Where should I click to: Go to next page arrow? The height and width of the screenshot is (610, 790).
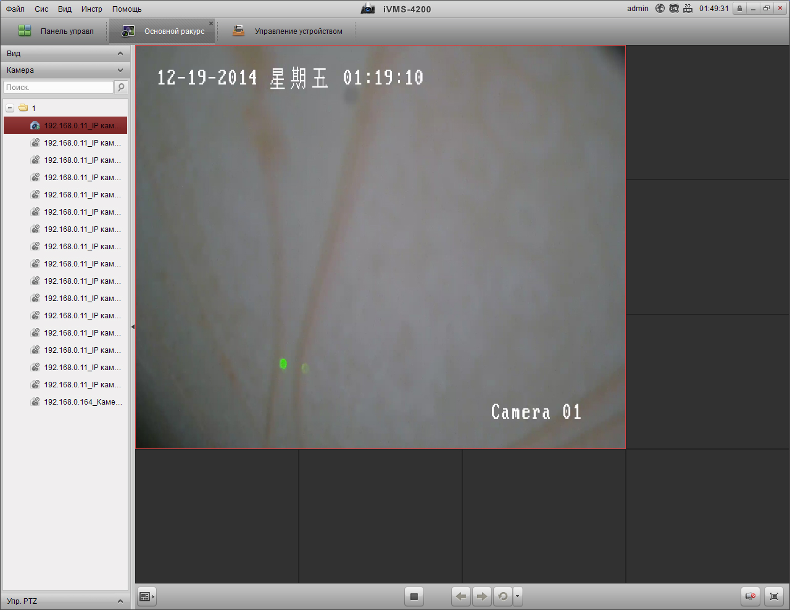pos(482,596)
